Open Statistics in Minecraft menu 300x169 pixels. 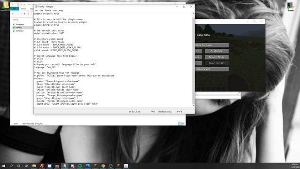click(x=217, y=51)
